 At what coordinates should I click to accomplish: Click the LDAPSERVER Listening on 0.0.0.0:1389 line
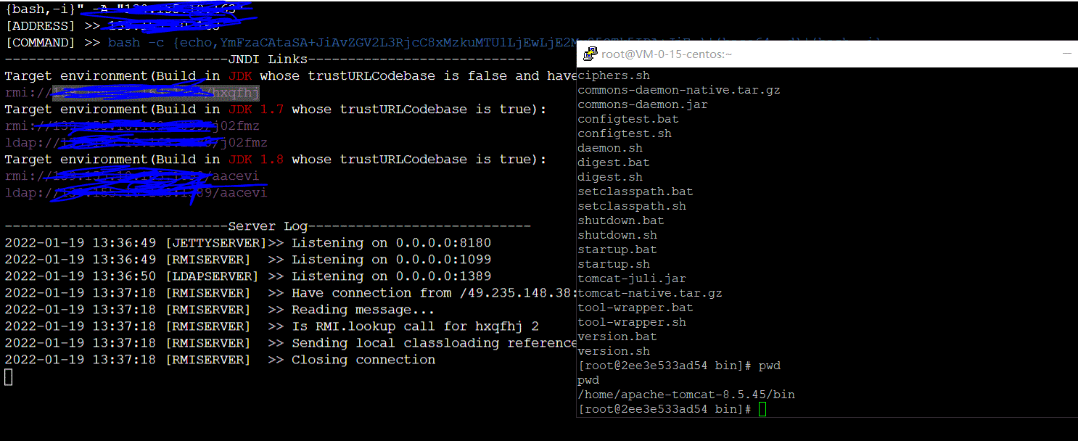(248, 276)
